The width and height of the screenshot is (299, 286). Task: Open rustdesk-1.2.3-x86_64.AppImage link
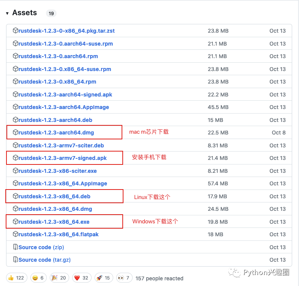[x=63, y=183]
